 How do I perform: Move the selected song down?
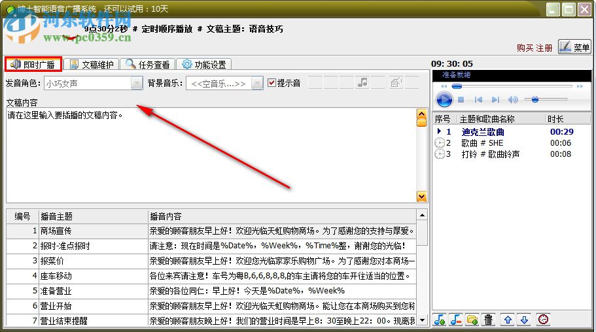click(524, 320)
